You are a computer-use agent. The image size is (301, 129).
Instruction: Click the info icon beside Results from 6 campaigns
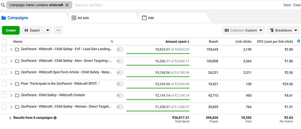pos(55,118)
